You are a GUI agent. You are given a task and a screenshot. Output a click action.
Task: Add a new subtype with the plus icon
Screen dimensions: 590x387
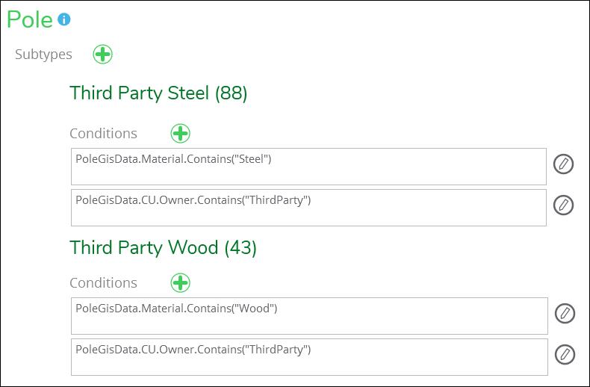tap(103, 55)
